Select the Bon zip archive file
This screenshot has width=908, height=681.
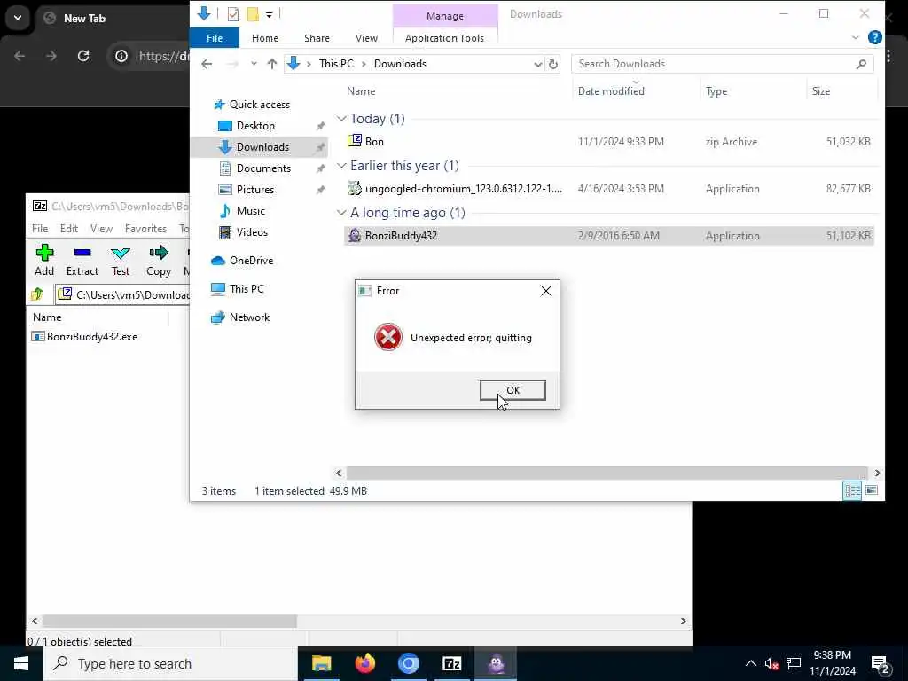coord(608,141)
